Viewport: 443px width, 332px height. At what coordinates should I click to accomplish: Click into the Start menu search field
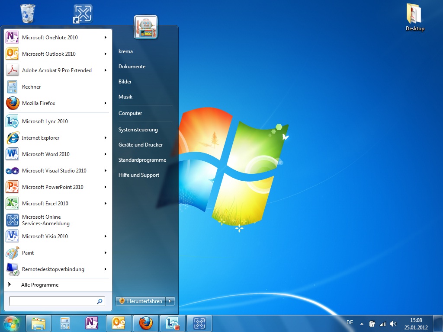point(52,301)
